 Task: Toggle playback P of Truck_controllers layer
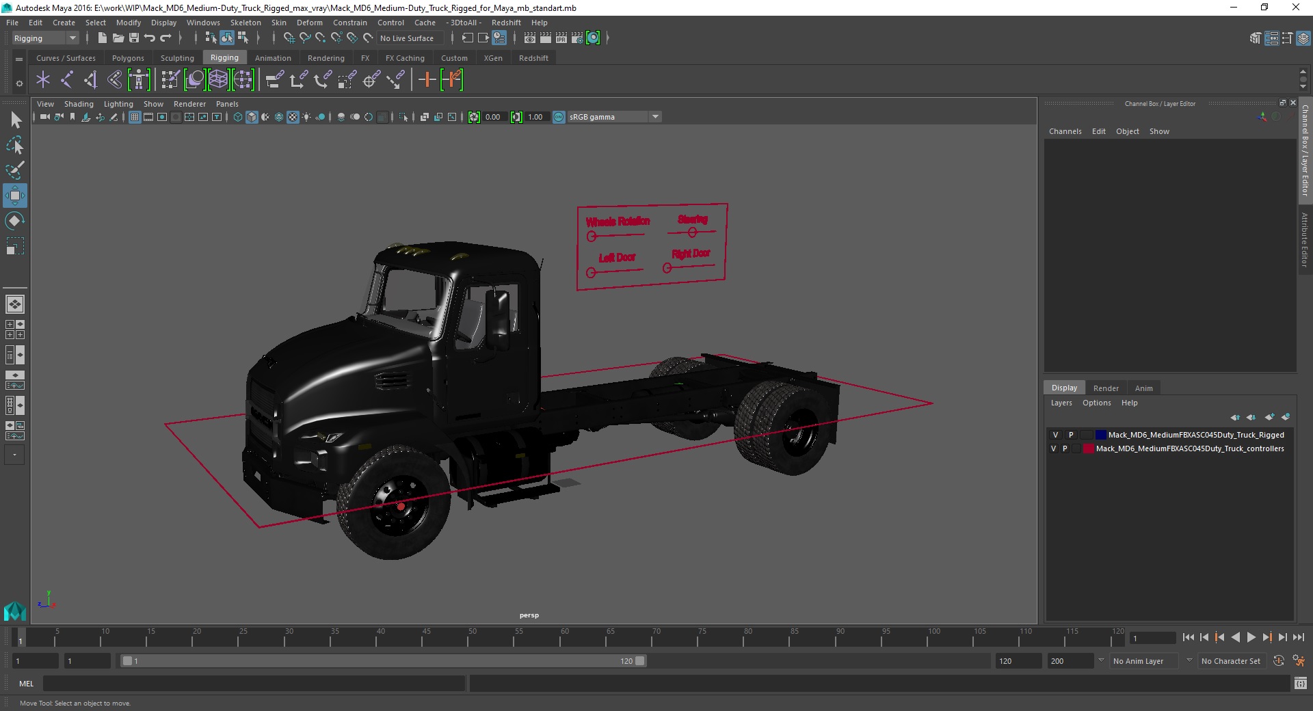tap(1065, 448)
